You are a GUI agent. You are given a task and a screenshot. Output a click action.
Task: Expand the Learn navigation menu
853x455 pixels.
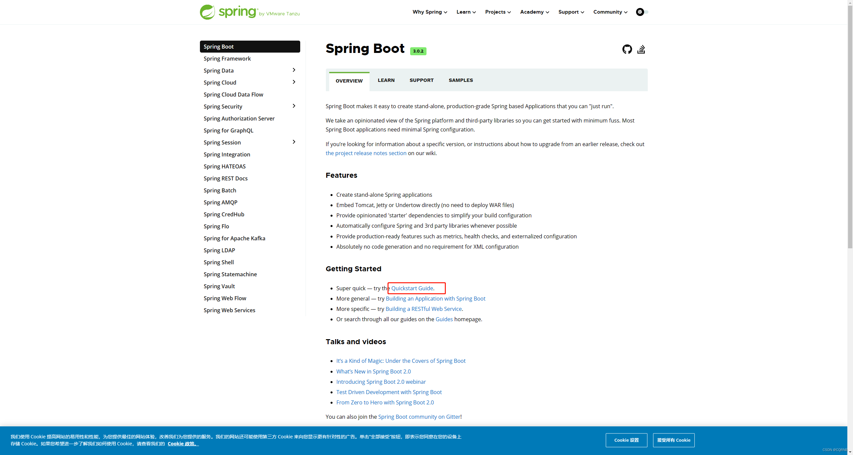466,12
